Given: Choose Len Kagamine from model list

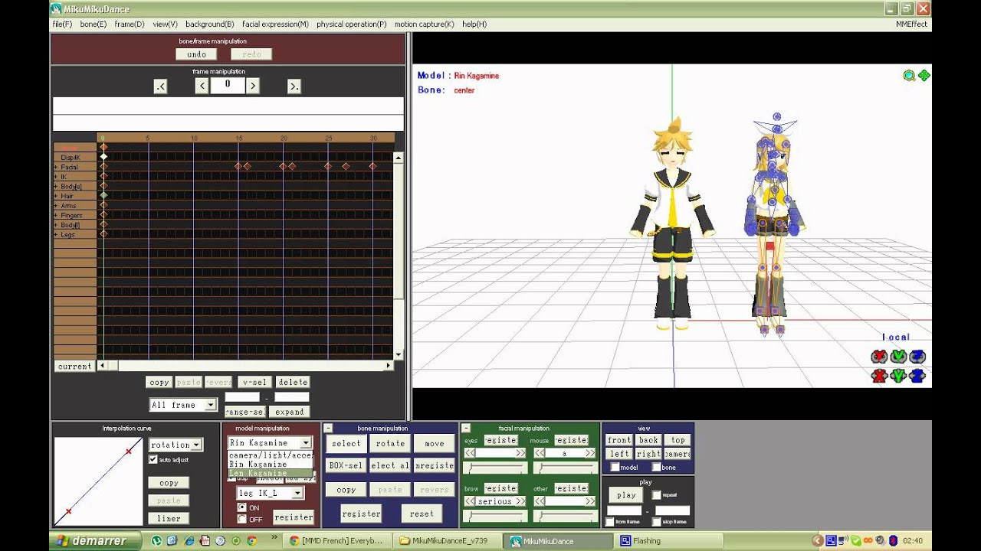Looking at the screenshot, I should [x=271, y=473].
